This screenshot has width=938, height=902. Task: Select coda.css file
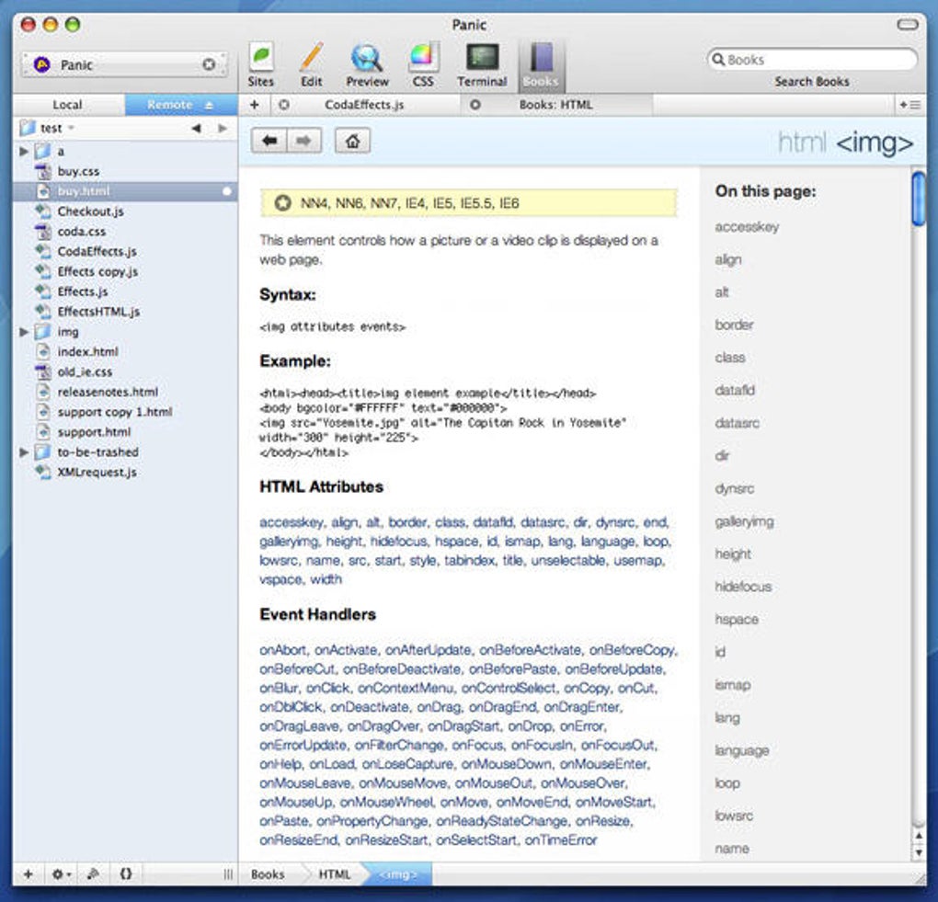[125, 232]
